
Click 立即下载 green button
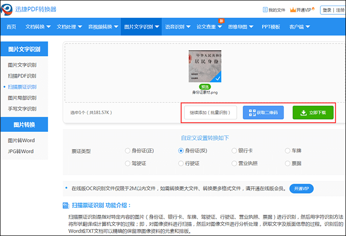(x=313, y=113)
